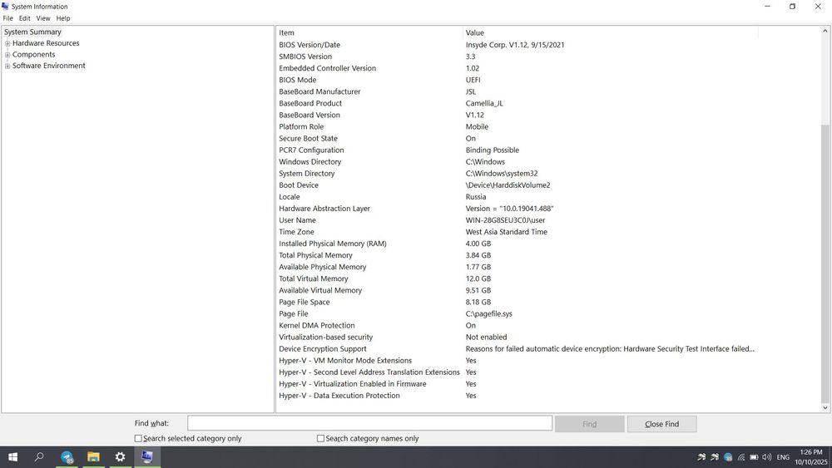Select the Boot Device row
832x468 pixels.
click(518, 185)
